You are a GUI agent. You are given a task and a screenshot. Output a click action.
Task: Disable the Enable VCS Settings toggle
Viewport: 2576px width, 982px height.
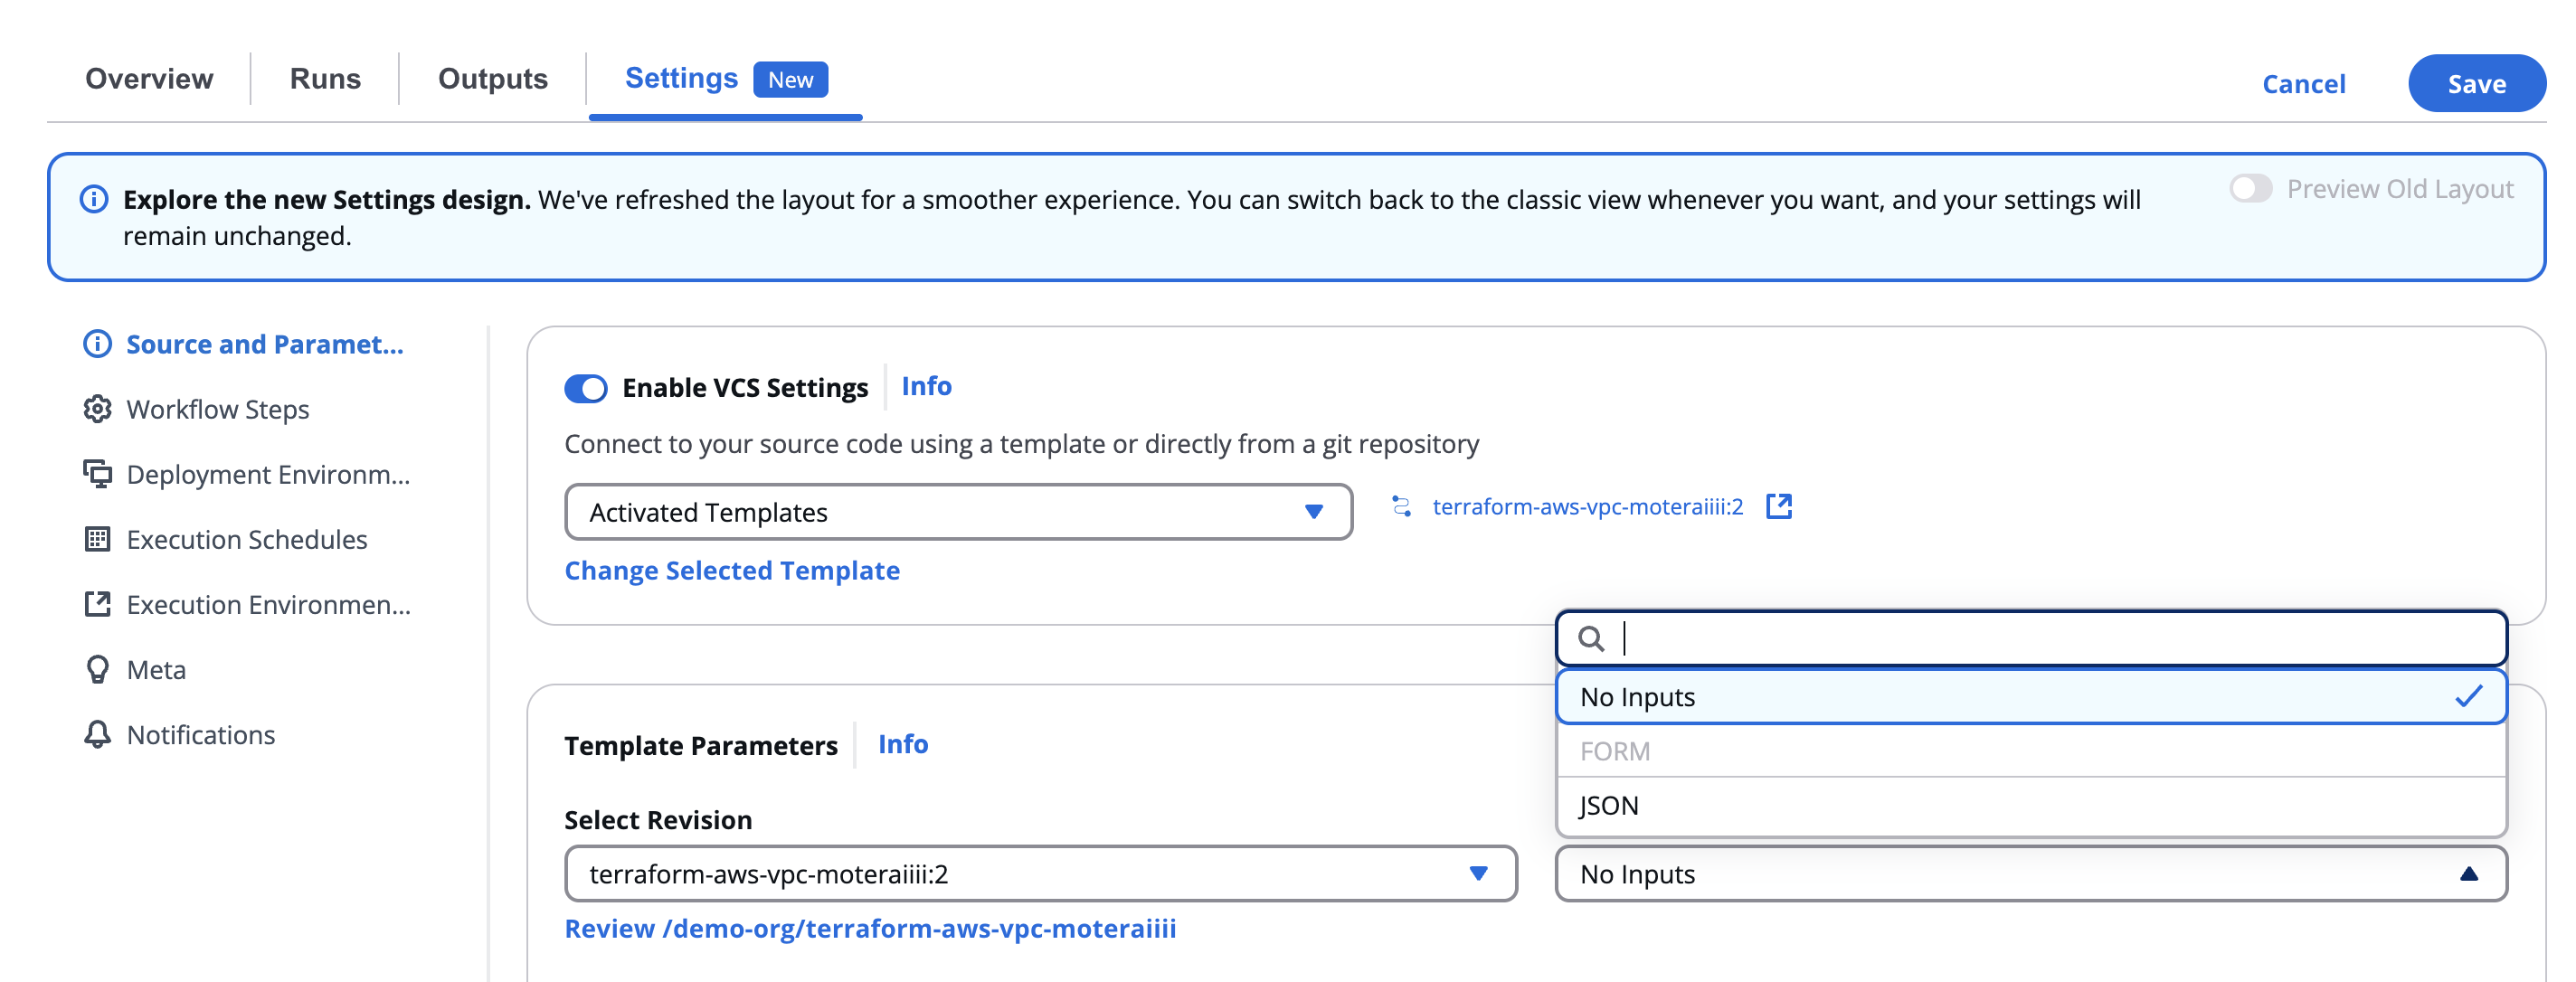pyautogui.click(x=586, y=388)
